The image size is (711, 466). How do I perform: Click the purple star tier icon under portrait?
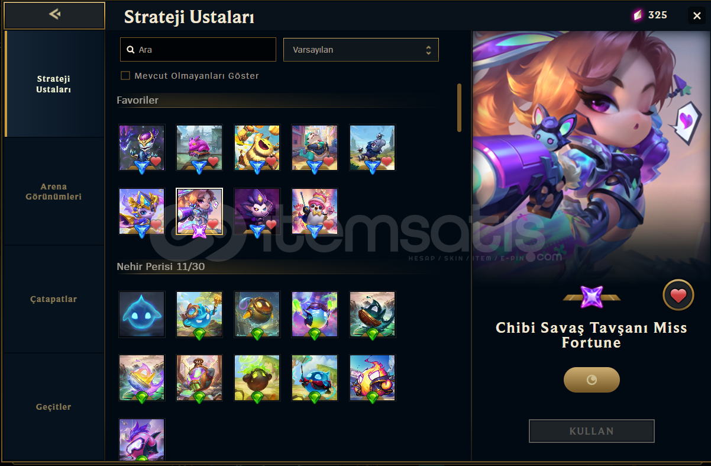click(591, 297)
